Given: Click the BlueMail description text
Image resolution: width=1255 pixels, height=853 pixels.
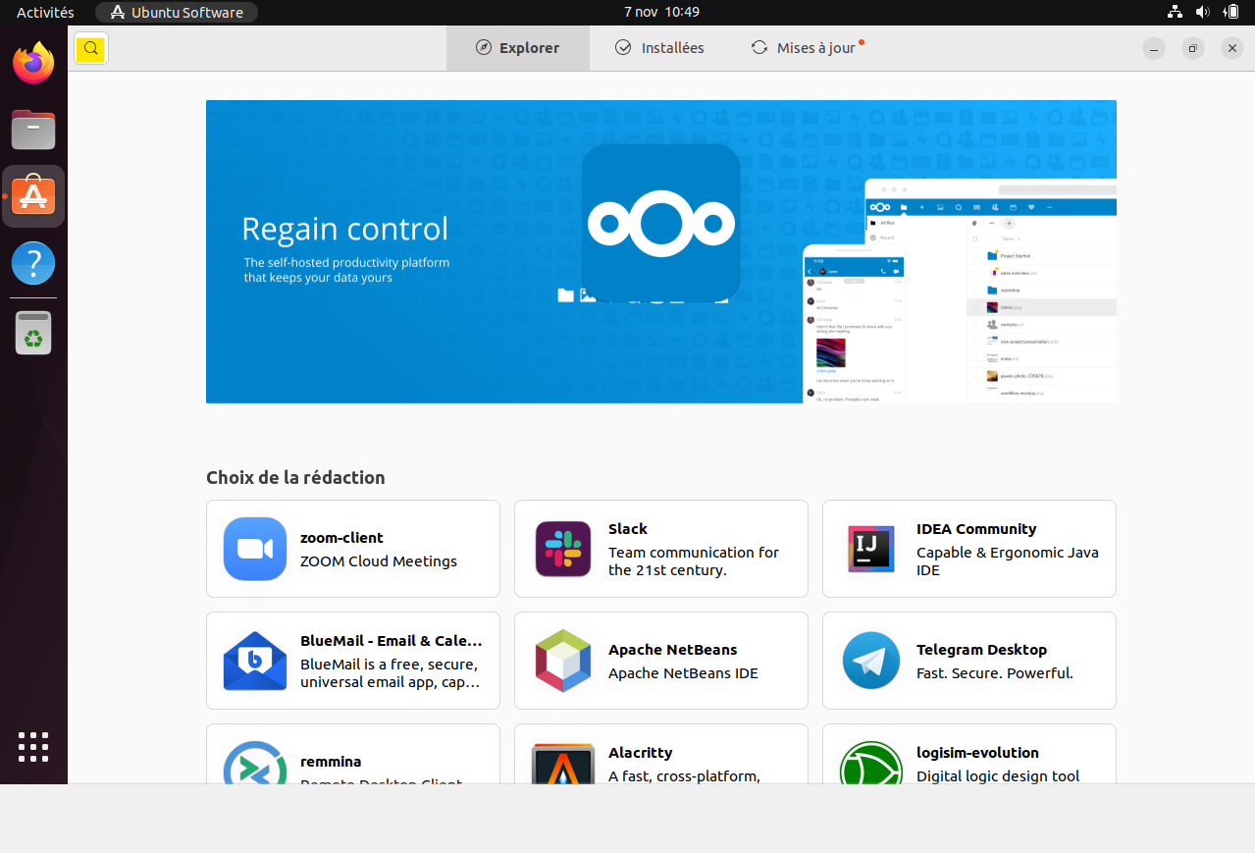Looking at the screenshot, I should coord(391,673).
